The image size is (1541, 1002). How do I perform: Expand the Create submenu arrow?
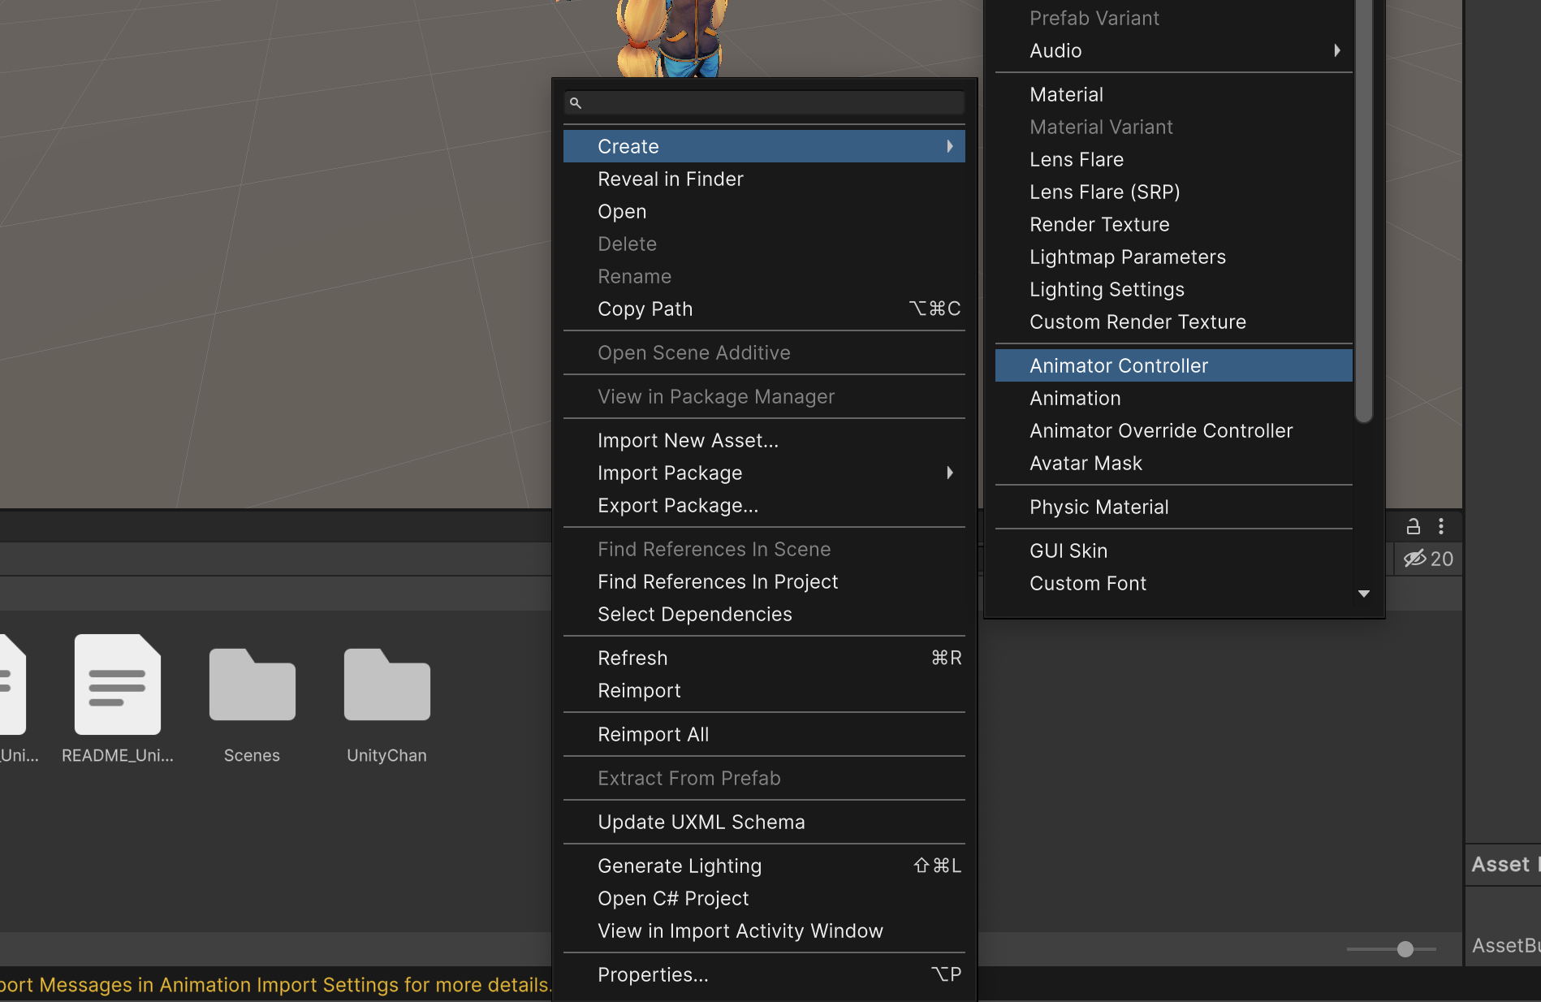pos(950,146)
